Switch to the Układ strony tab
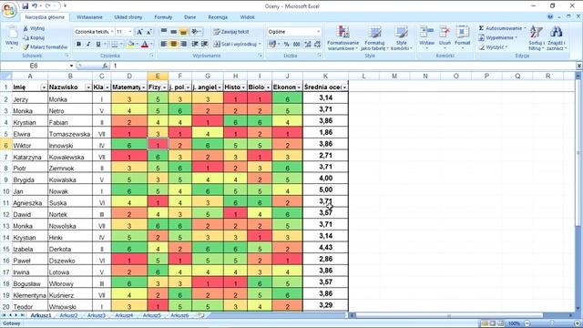Viewport: 583px width, 328px height. point(128,17)
